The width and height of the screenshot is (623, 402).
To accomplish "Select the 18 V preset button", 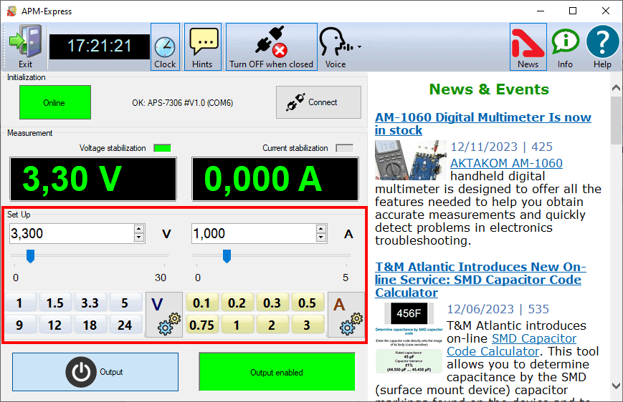I will point(90,325).
